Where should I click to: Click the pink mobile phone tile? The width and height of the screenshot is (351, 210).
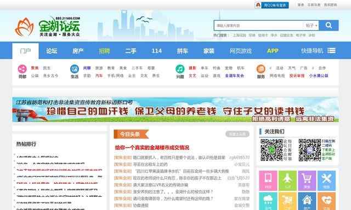pyautogui.click(x=268, y=181)
